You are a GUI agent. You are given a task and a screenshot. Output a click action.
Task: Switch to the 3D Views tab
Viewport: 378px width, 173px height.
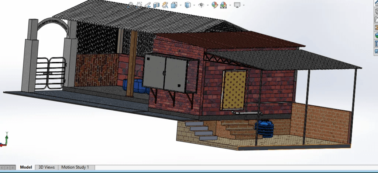point(47,167)
